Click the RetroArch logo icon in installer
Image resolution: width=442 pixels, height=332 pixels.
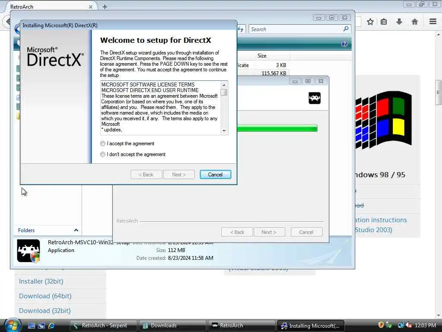315,98
